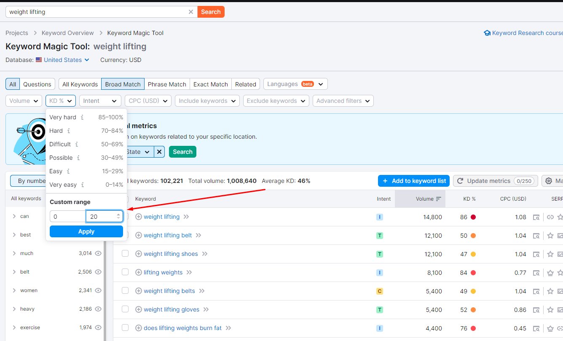Select the Phrase Match tab
The height and width of the screenshot is (341, 563).
(x=167, y=84)
